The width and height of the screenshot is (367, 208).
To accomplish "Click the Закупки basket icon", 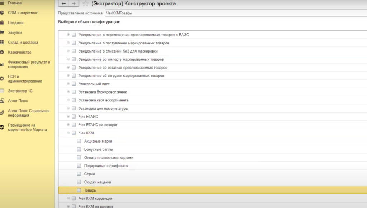I will click(2, 33).
